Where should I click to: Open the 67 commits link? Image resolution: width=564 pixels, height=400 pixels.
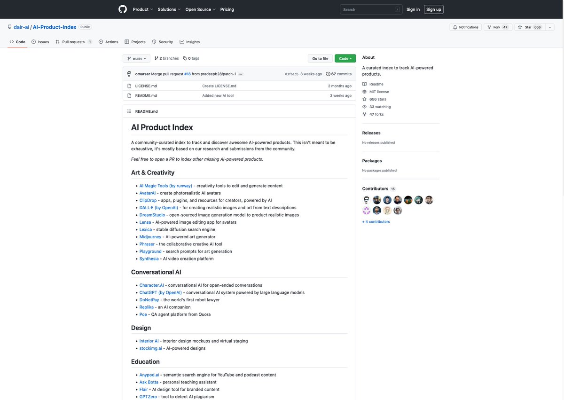(x=338, y=74)
